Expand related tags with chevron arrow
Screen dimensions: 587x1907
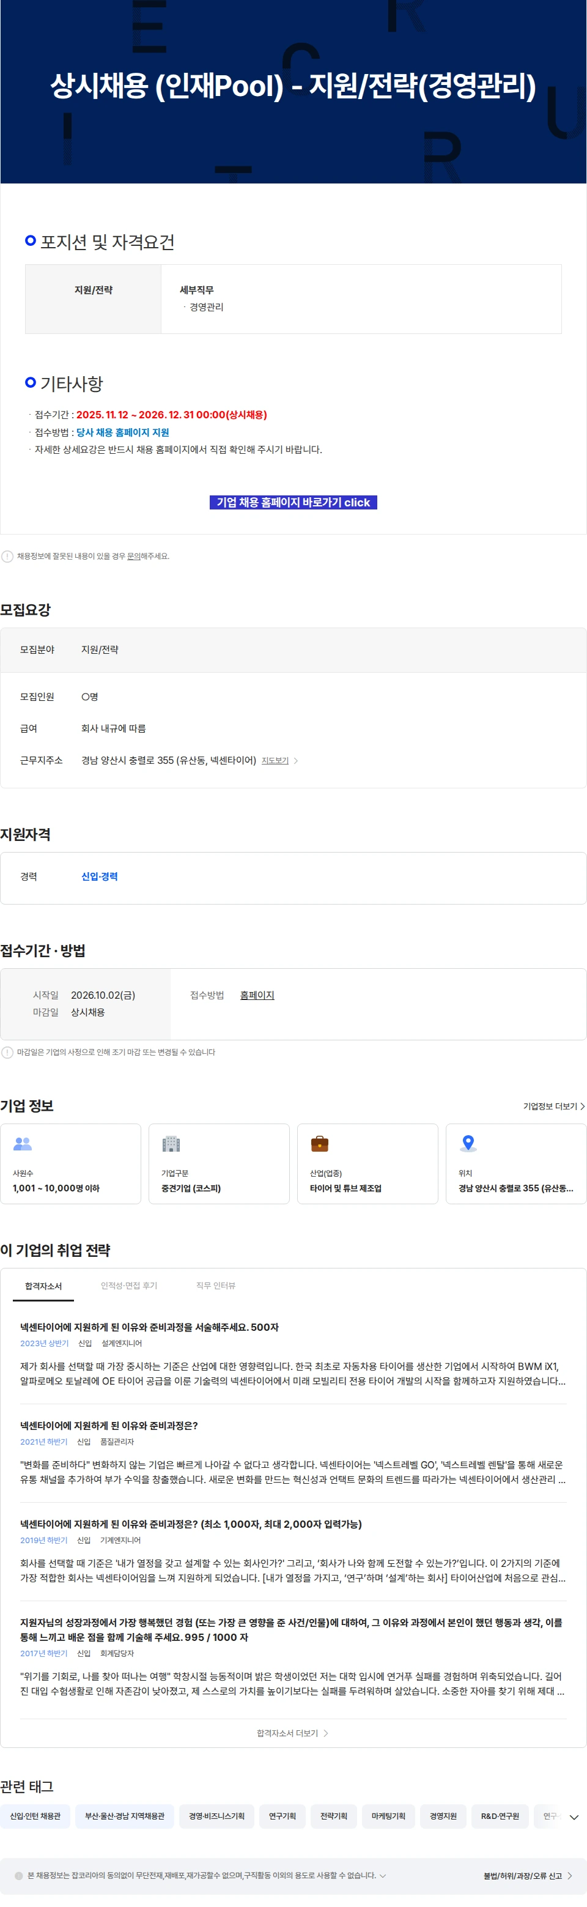click(574, 1816)
